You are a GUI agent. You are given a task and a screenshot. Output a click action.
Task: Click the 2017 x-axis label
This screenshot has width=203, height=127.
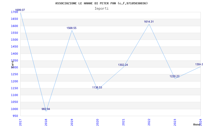(x=20, y=122)
